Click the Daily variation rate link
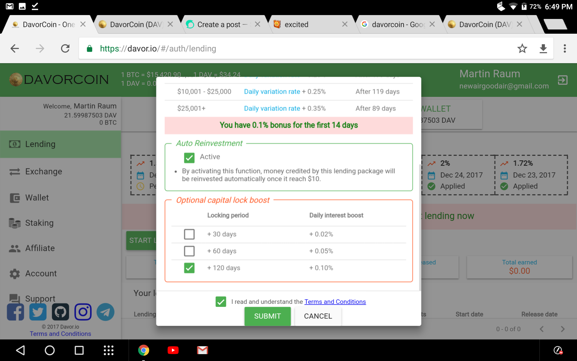Viewport: 577px width, 361px height. point(272,91)
